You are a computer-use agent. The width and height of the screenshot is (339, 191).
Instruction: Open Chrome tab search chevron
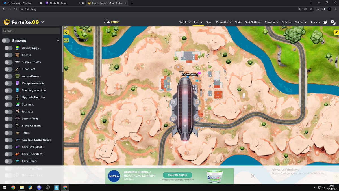point(310,3)
